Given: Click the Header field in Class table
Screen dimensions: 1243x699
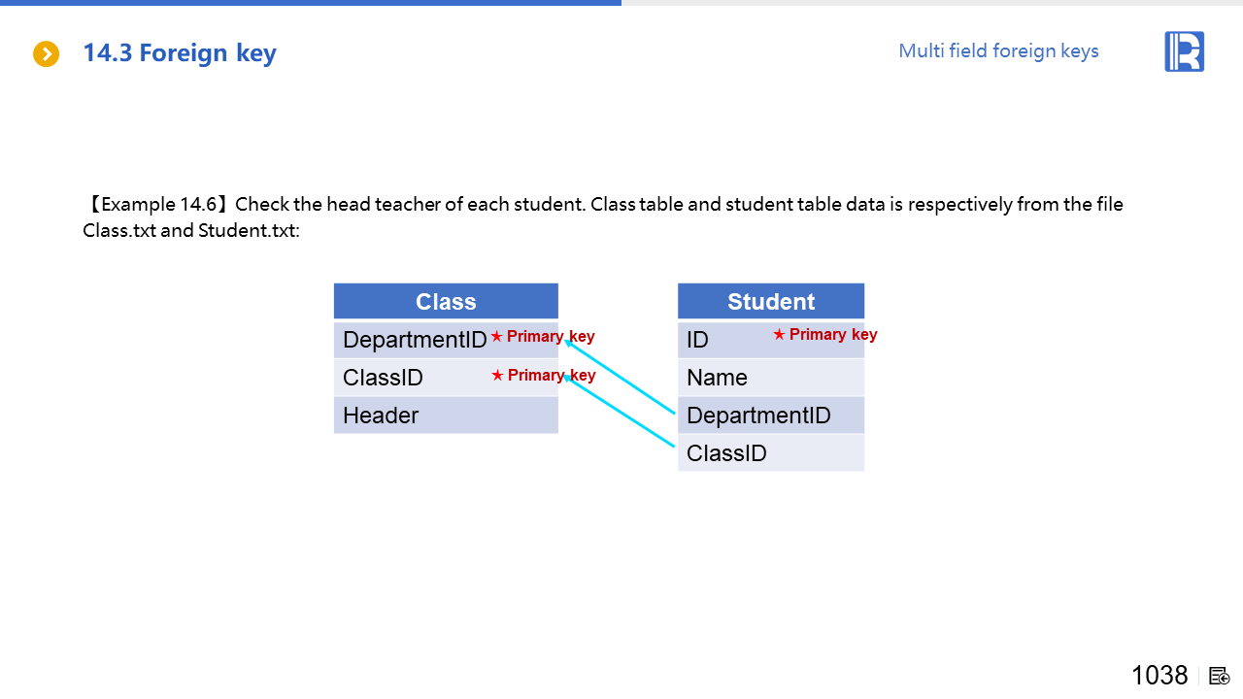Looking at the screenshot, I should [x=381, y=416].
